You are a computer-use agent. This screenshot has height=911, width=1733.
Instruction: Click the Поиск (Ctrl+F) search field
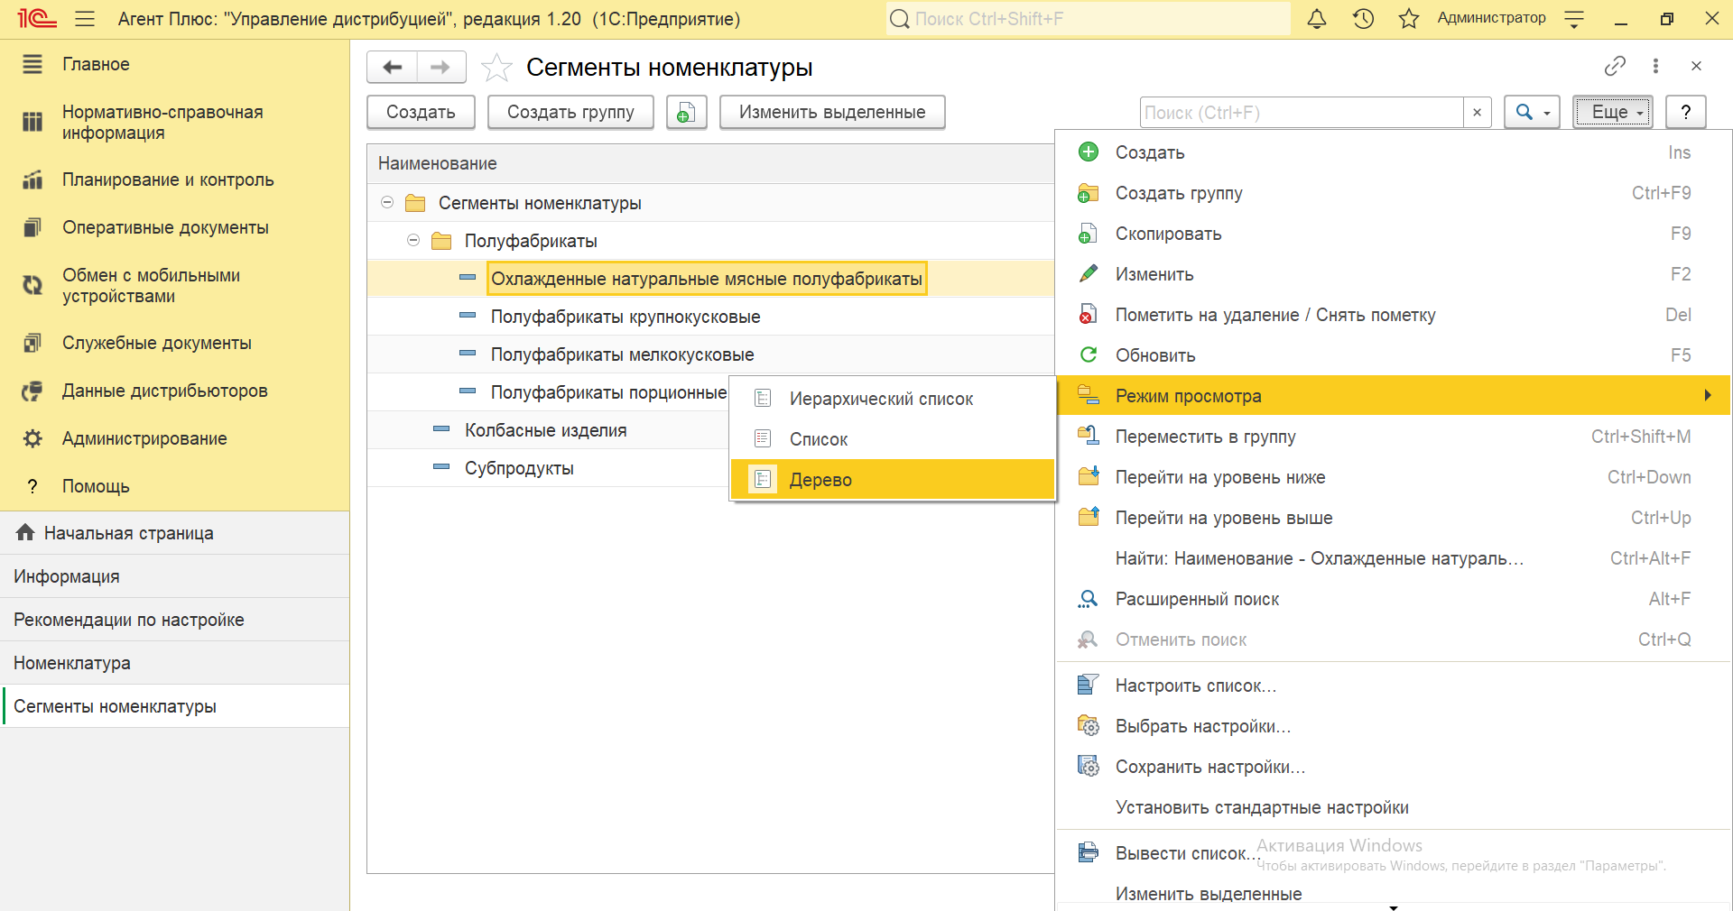click(x=1300, y=113)
